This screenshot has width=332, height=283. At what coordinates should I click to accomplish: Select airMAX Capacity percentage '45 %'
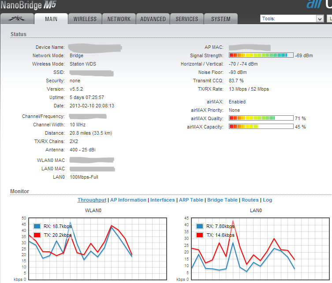click(x=300, y=127)
